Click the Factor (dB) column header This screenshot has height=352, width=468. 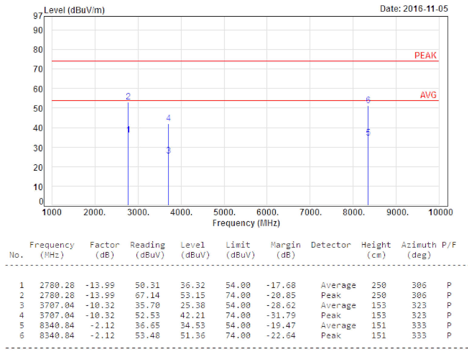click(105, 250)
